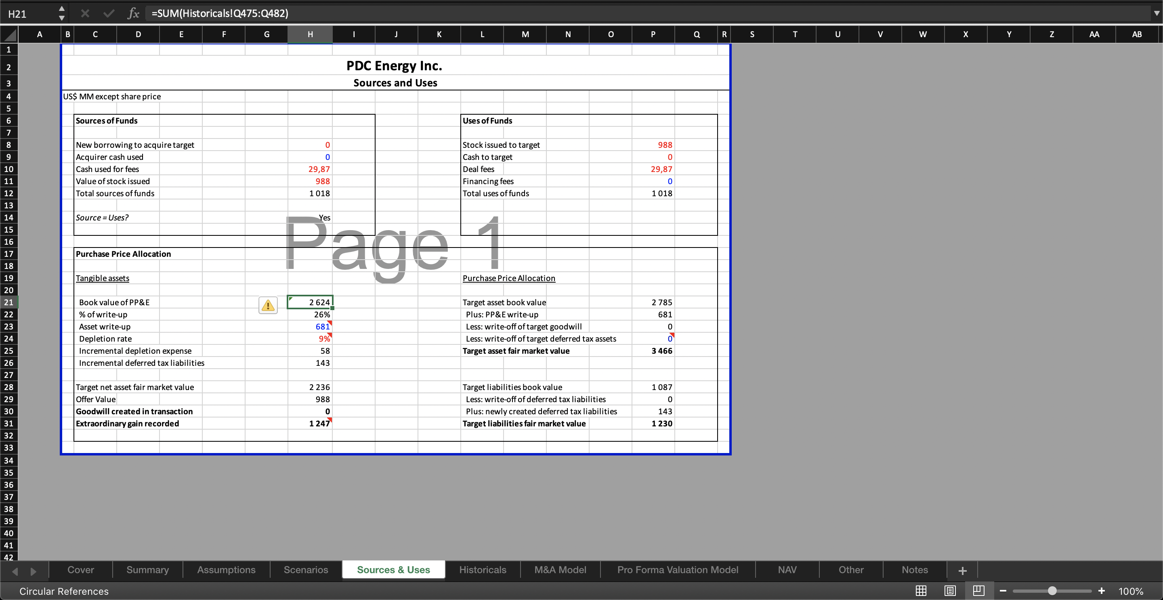The height and width of the screenshot is (600, 1163).
Task: Select row 12 header
Action: point(8,193)
